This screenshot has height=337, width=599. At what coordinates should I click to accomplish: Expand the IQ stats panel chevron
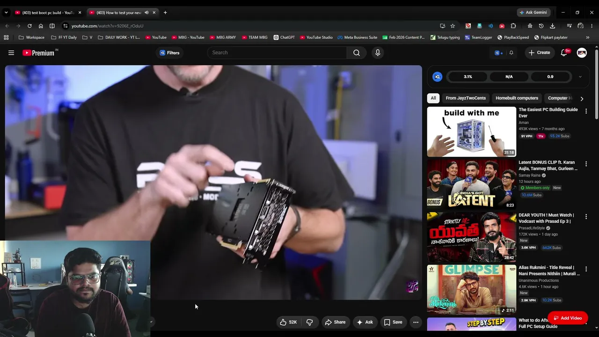[x=580, y=77]
